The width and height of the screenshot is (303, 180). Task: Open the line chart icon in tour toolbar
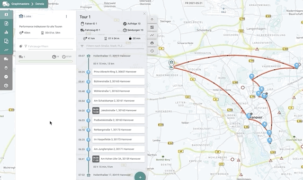152,35
